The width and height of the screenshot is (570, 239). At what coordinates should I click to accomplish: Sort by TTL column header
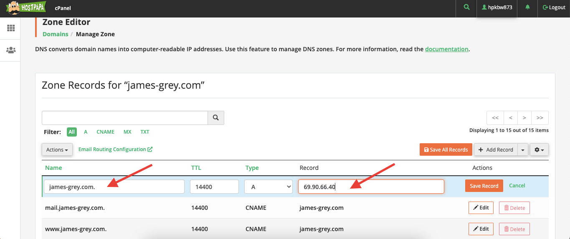[196, 168]
